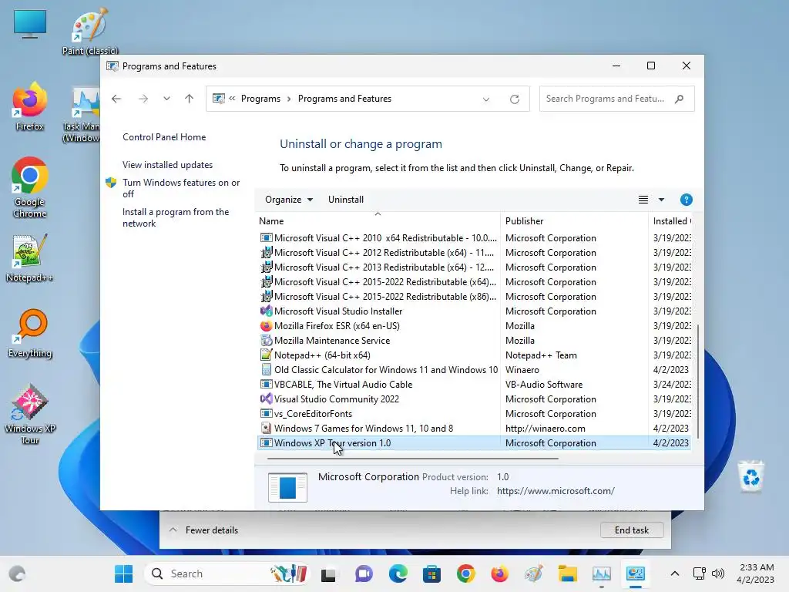The height and width of the screenshot is (592, 789).
Task: Select Visual Studio Community 2022 entry
Action: click(x=475, y=399)
